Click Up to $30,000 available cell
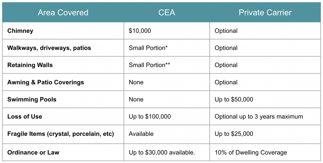 click(x=162, y=153)
